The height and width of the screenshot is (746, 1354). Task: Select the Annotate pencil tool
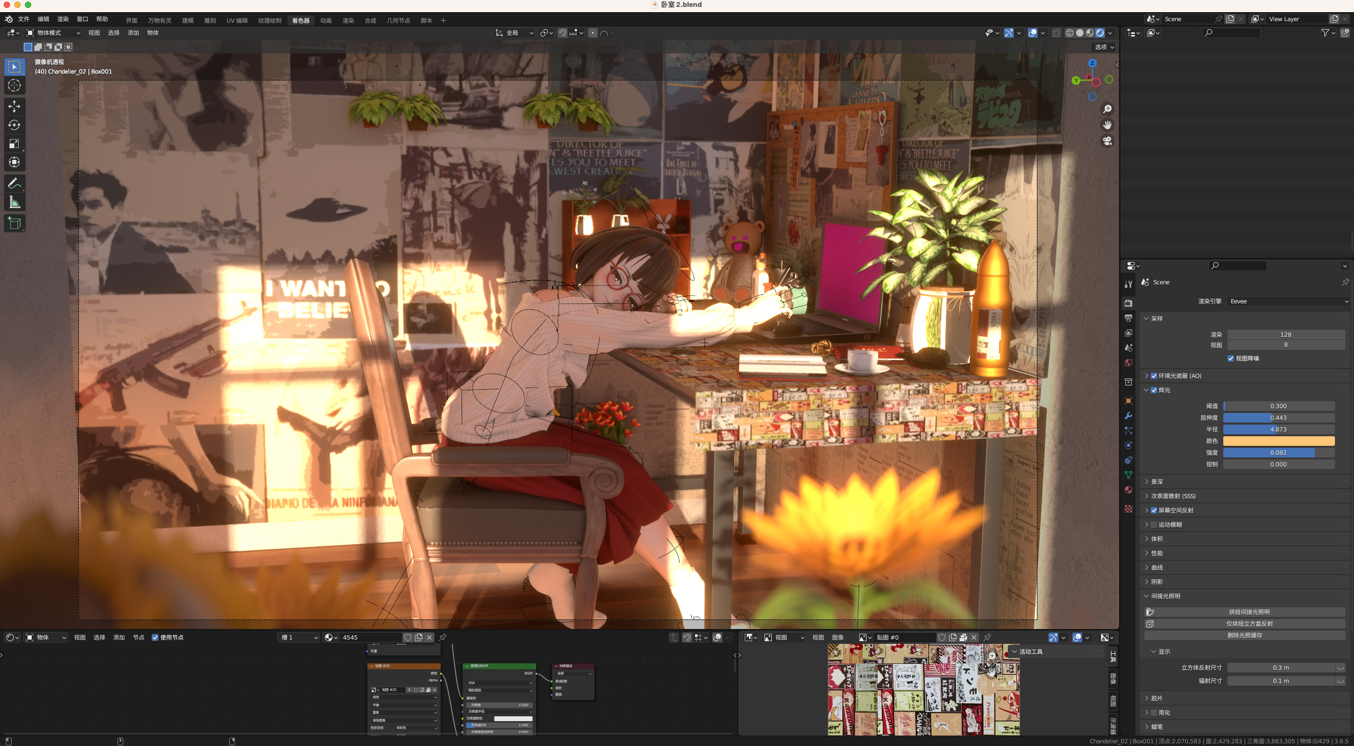tap(14, 184)
